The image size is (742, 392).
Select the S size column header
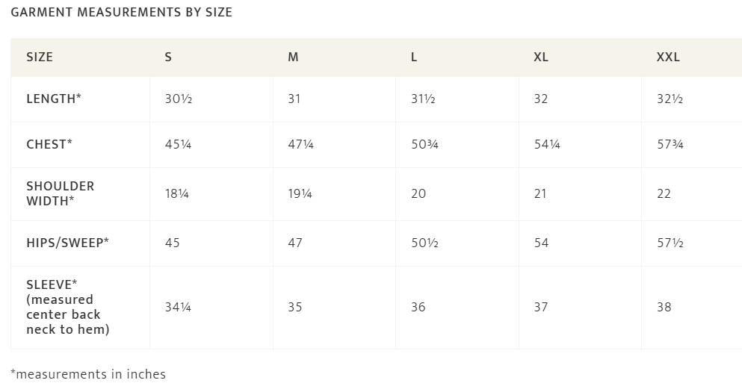pyautogui.click(x=168, y=57)
